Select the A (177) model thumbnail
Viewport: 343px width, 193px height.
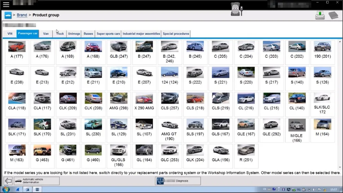[17, 50]
